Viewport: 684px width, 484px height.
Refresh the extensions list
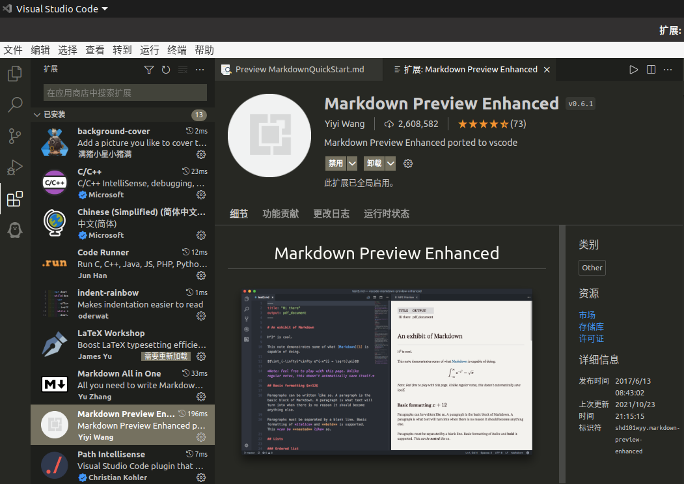[166, 70]
